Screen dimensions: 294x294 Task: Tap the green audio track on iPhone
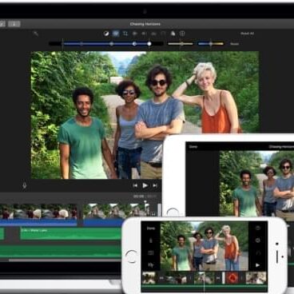click(x=205, y=287)
